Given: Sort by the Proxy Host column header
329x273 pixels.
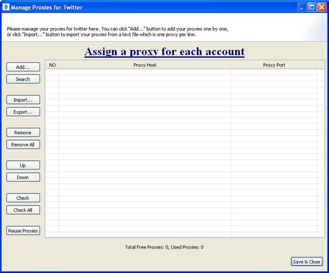Looking at the screenshot, I should click(145, 65).
